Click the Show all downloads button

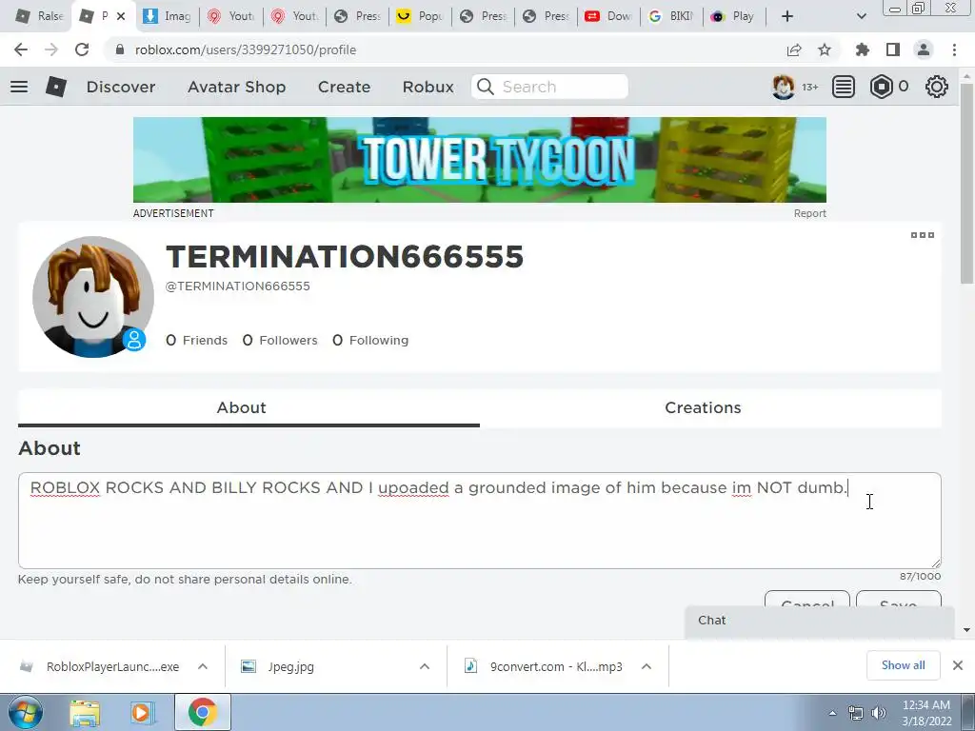(903, 665)
